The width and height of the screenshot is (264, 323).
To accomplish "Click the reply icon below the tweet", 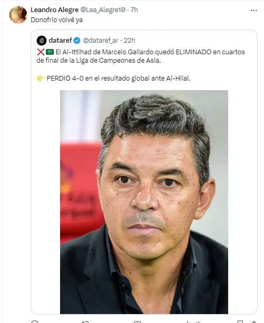I will [x=35, y=322].
